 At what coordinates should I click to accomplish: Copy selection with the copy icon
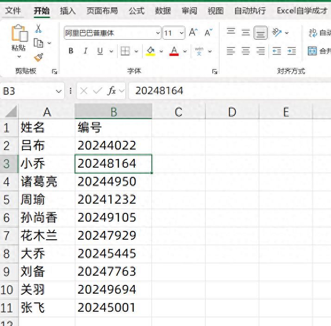38,43
